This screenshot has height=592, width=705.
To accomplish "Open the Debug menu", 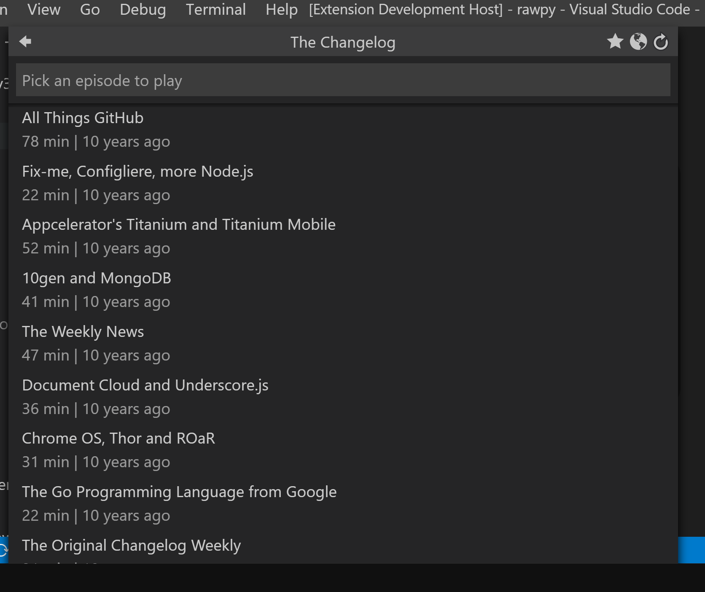I will [x=143, y=9].
